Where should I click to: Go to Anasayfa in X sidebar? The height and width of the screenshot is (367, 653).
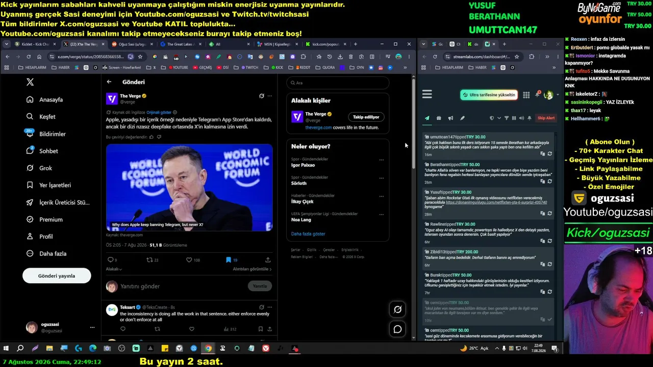[x=45, y=100]
